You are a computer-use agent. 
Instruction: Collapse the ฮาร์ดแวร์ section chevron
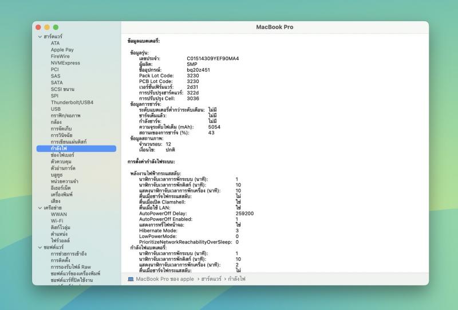[40, 37]
